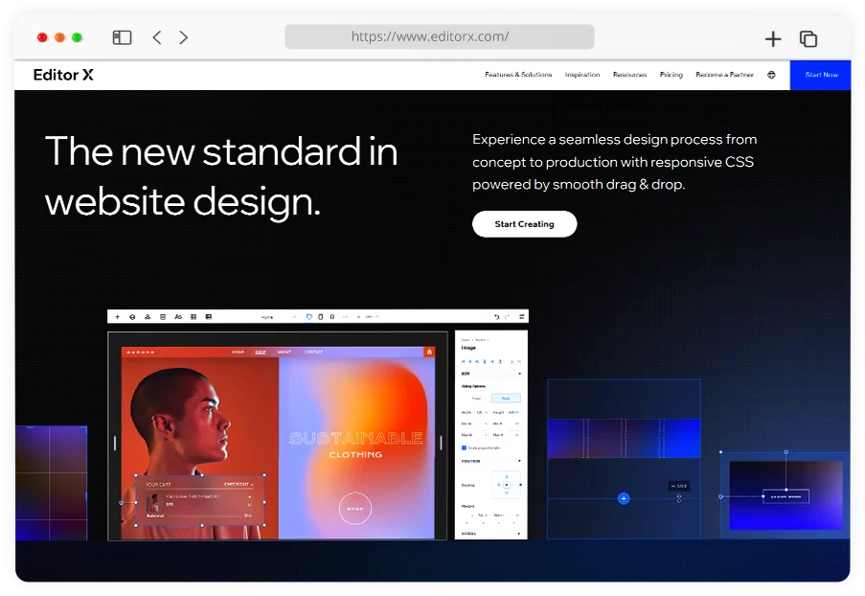
Task: Click the left canvas resize handle
Action: click(115, 443)
